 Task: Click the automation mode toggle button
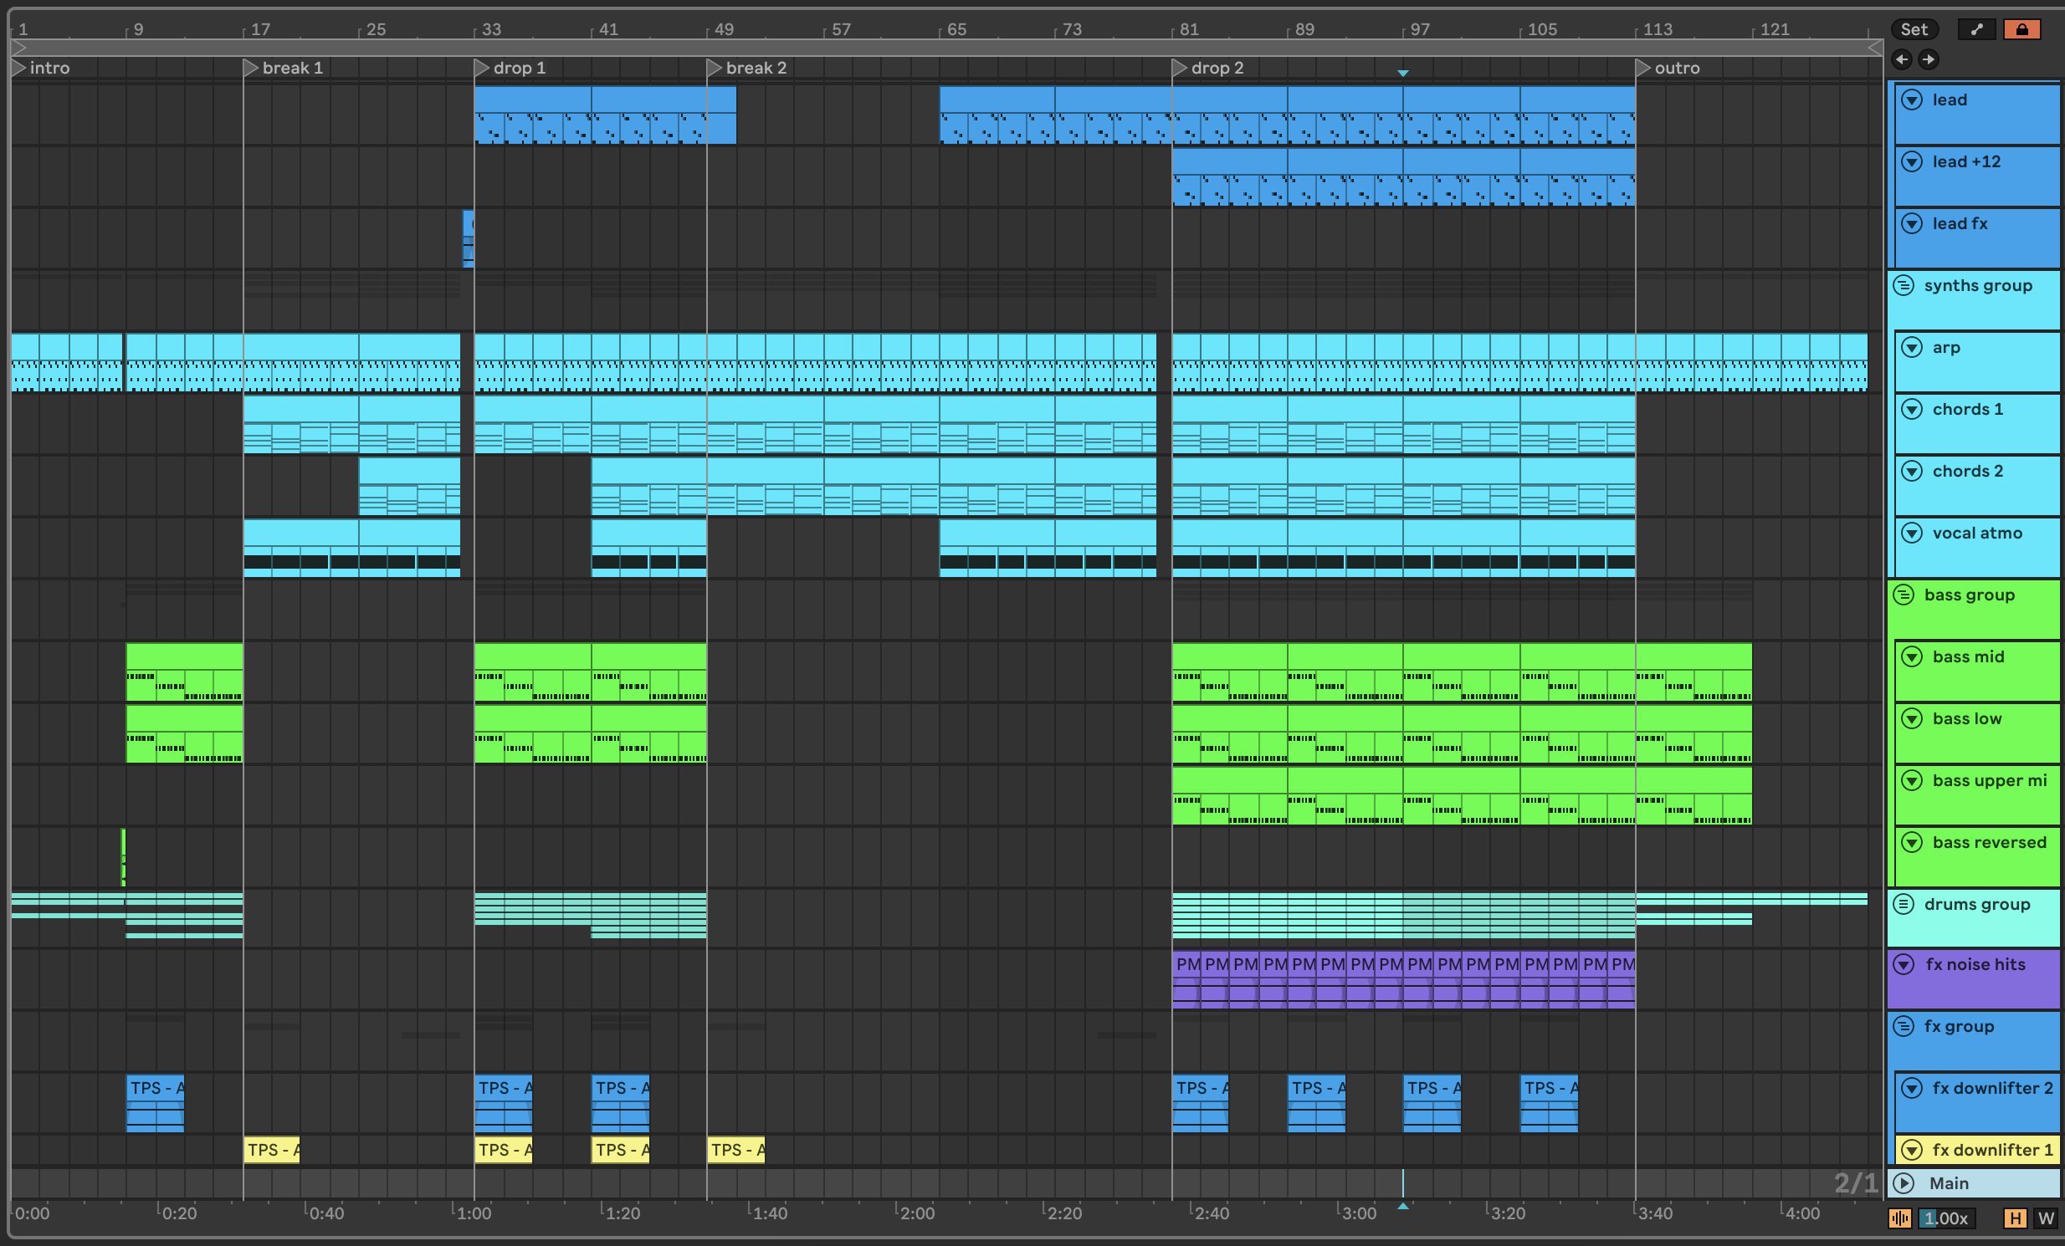(1976, 29)
